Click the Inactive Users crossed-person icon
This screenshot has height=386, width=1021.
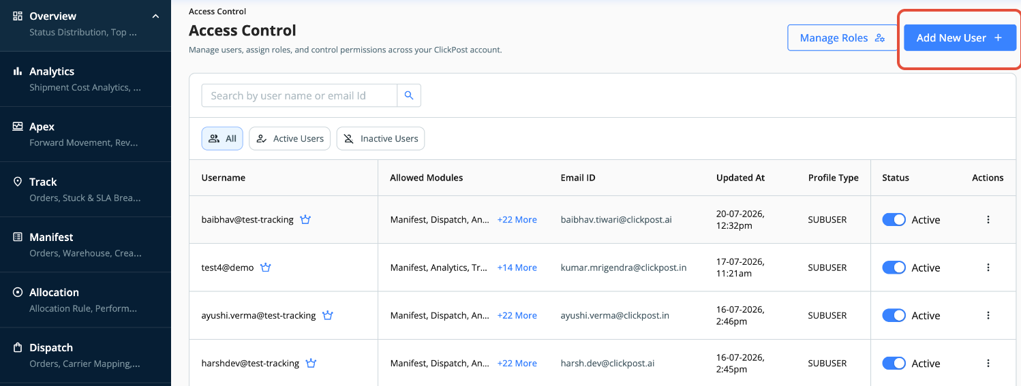[349, 138]
